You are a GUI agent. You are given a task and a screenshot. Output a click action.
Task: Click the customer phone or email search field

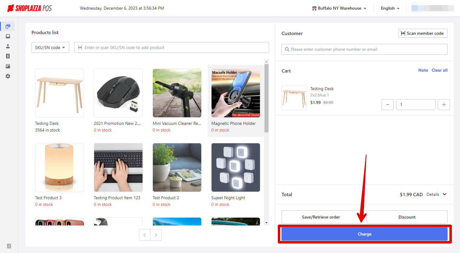coord(364,49)
